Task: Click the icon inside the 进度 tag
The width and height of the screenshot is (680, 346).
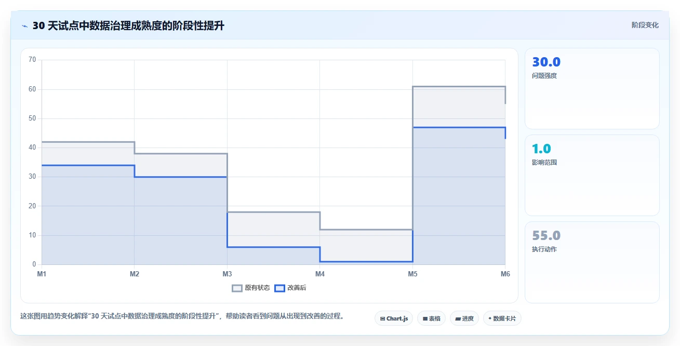Action: point(458,318)
